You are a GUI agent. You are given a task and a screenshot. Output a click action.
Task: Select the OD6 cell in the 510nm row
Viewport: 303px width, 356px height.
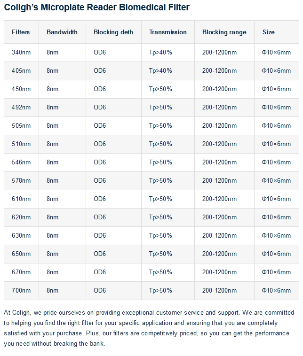pos(100,144)
